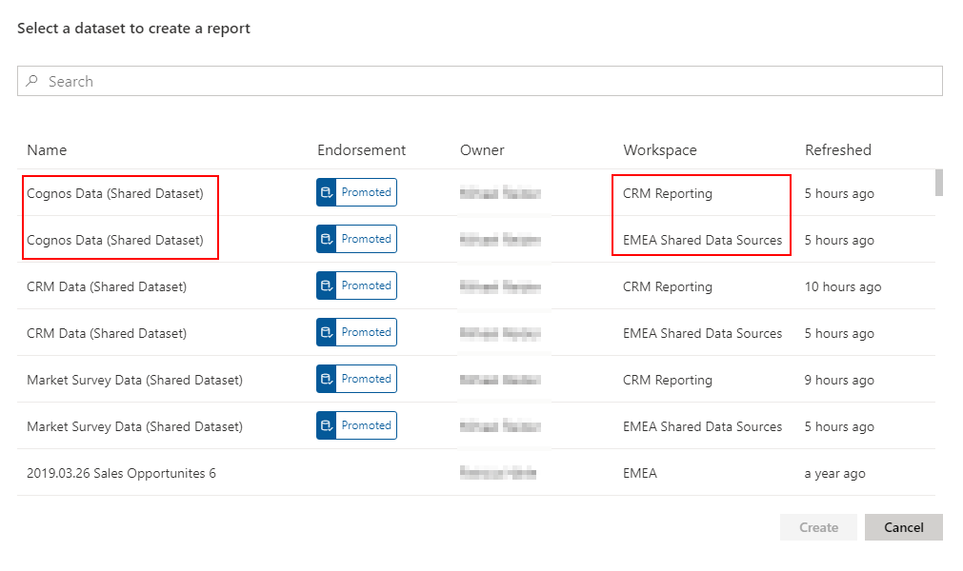
Task: Click EMEA Shared Data Sources in the last Market Survey Data row
Action: tap(703, 427)
